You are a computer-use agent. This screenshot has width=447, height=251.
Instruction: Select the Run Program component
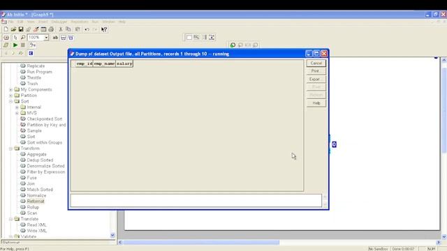[x=40, y=72]
